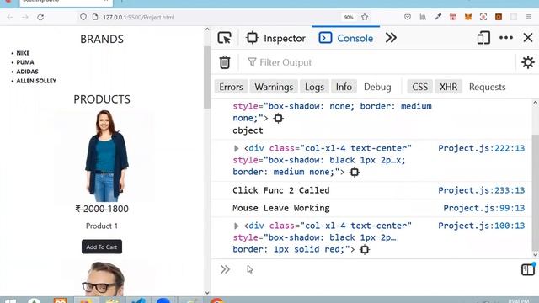Reload the page with refresh icon

40,17
